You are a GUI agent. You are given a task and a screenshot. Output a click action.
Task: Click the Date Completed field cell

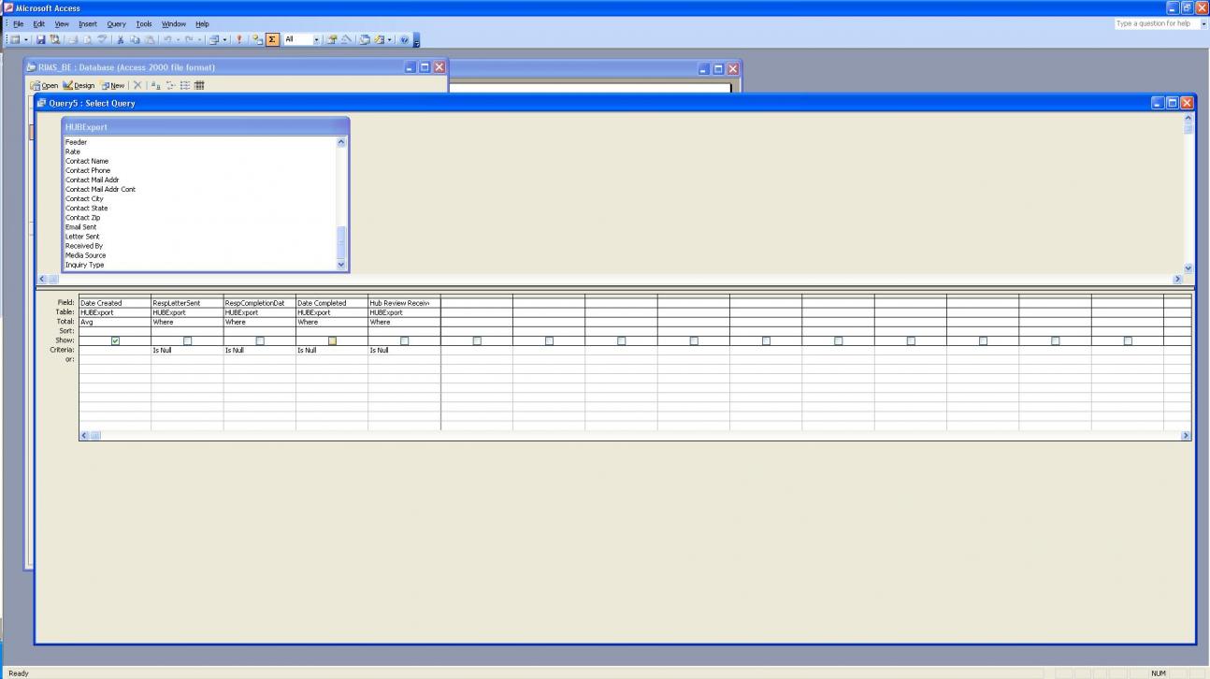coord(332,303)
